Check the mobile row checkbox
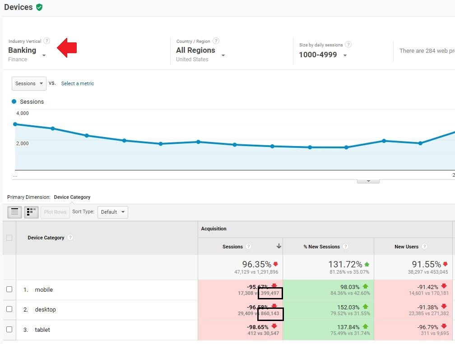Screen dimensions: 455x344 [x=9, y=289]
